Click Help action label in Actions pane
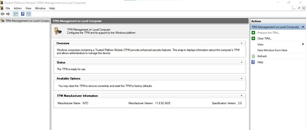Image resolution: width=306 pixels, height=130 pixels. click(260, 62)
